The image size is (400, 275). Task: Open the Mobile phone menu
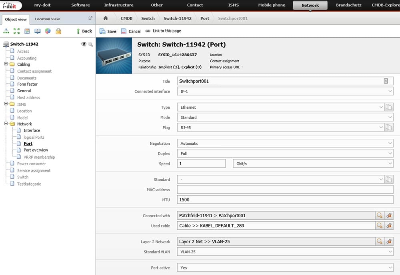pos(272,5)
